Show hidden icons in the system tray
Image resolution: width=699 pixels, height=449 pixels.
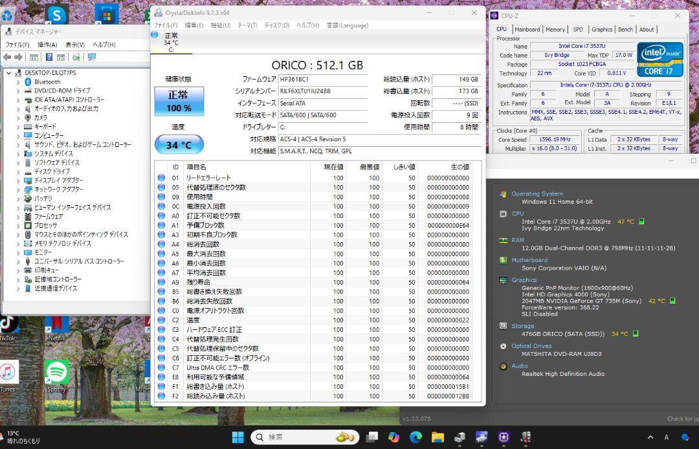[650, 437]
